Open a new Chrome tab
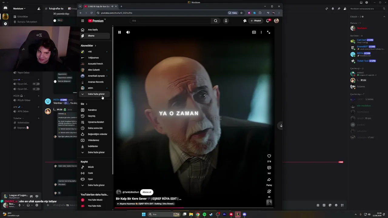 click(x=121, y=6)
